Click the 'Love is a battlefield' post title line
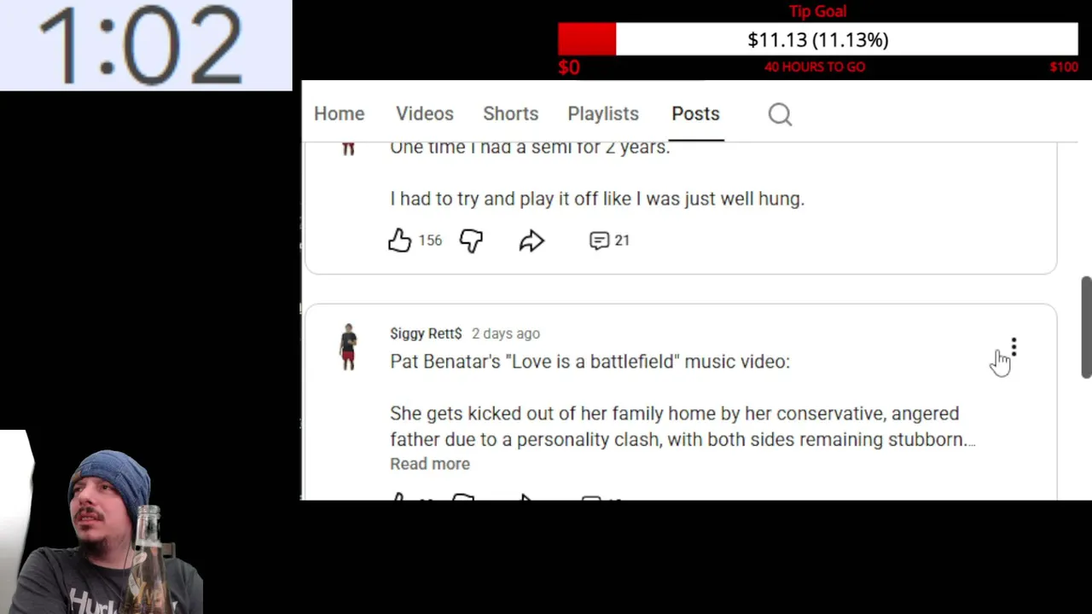This screenshot has height=614, width=1092. 590,362
